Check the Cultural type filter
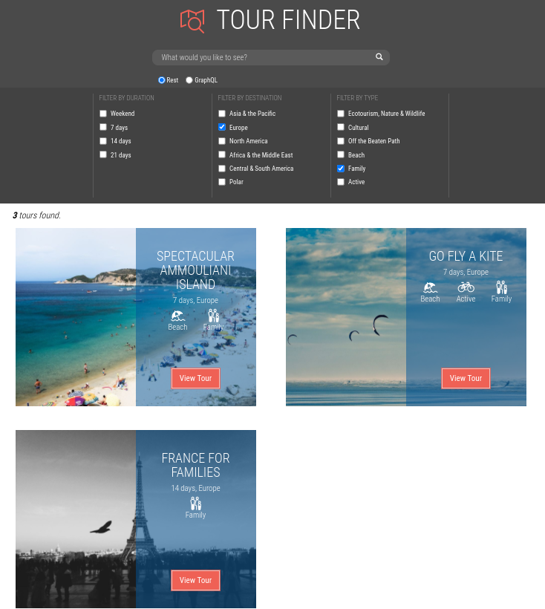The width and height of the screenshot is (545, 609). coord(340,127)
